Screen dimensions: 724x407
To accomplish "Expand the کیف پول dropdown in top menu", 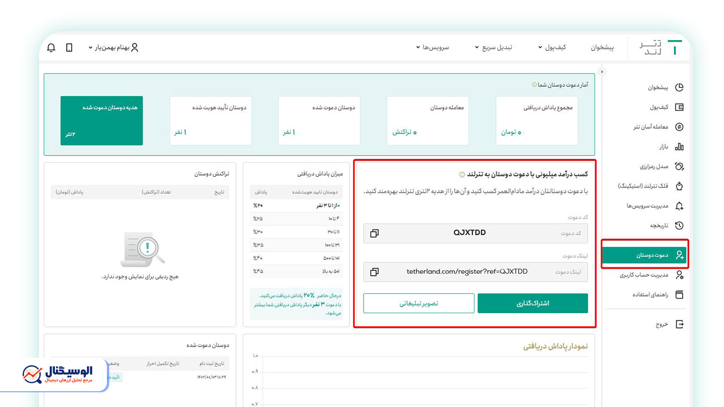I will (x=551, y=47).
